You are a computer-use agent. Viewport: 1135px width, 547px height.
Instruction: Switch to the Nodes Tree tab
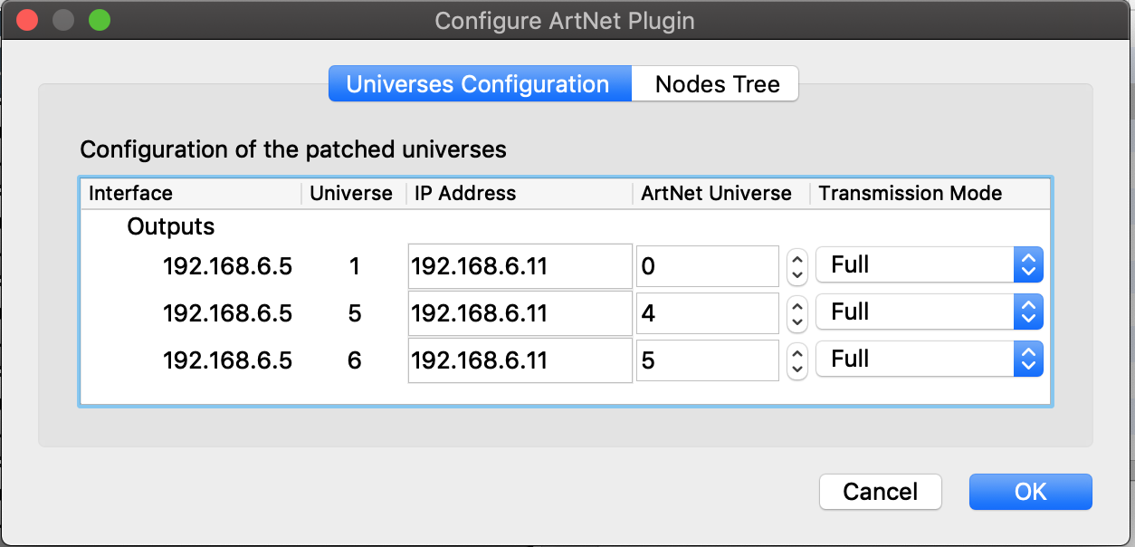coord(716,84)
